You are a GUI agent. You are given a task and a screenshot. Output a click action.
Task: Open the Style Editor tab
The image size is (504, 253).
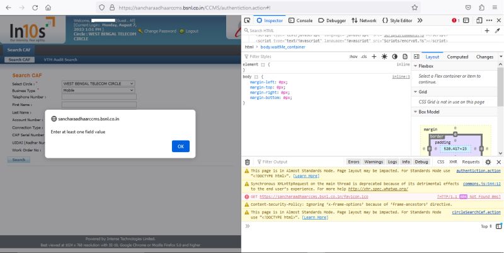[397, 20]
